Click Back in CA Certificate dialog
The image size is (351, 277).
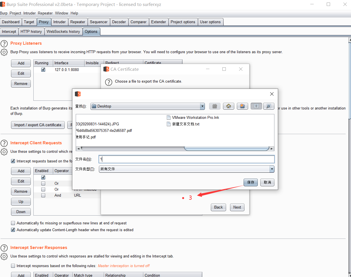click(218, 207)
